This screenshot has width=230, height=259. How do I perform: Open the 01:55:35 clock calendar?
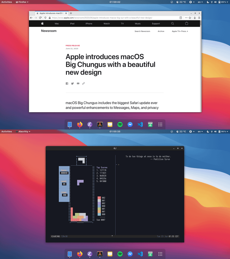[x=115, y=132]
